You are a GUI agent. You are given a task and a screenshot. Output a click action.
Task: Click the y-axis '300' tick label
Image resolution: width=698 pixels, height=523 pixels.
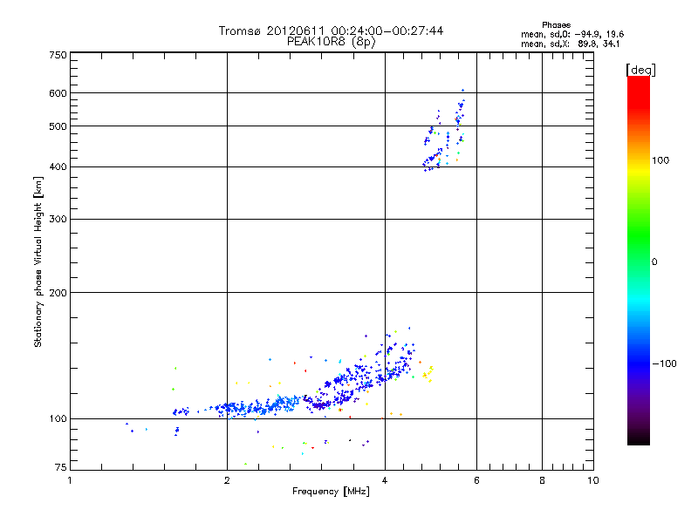point(58,220)
